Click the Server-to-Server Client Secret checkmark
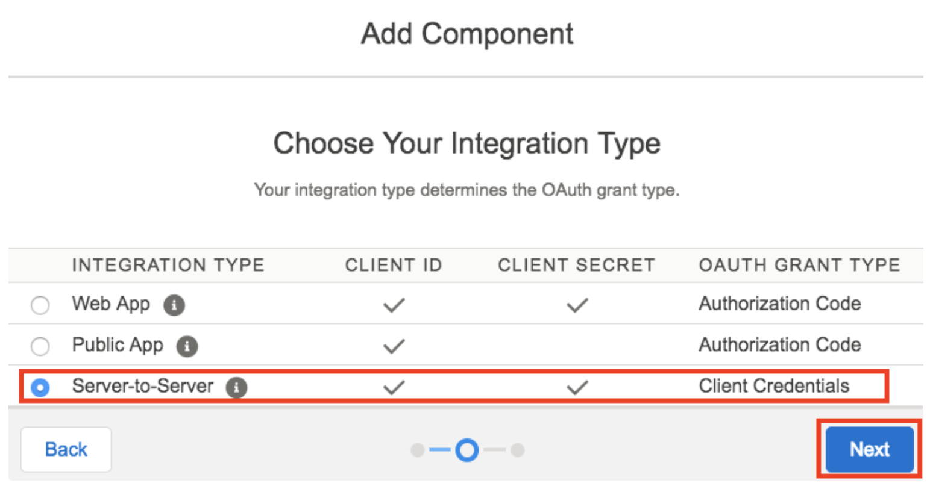Screen dimensions: 927x483 coord(577,387)
